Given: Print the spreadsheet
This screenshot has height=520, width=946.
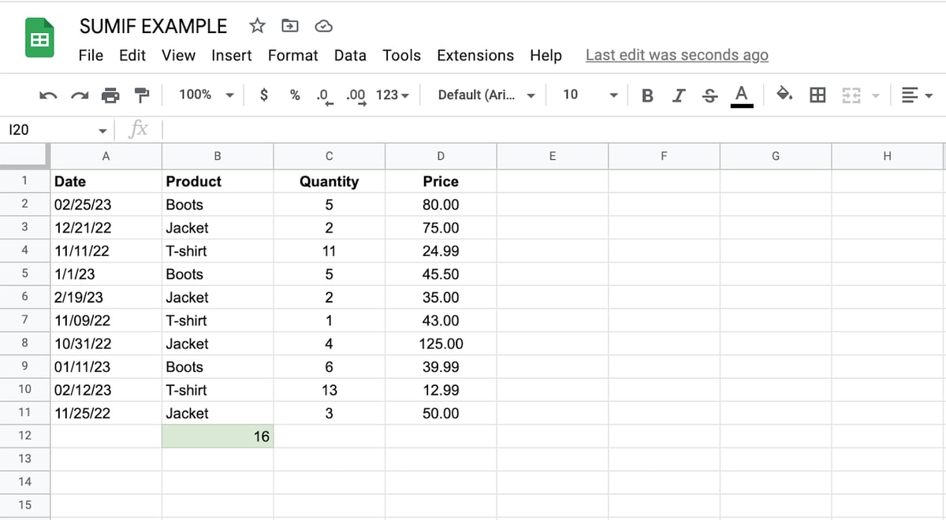Looking at the screenshot, I should 111,95.
